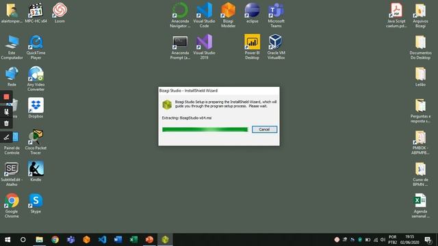This screenshot has height=246, width=438.
Task: Open the Loom drawing pen tool
Action: 6,137
